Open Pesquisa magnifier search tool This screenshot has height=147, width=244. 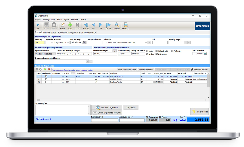click(117, 25)
